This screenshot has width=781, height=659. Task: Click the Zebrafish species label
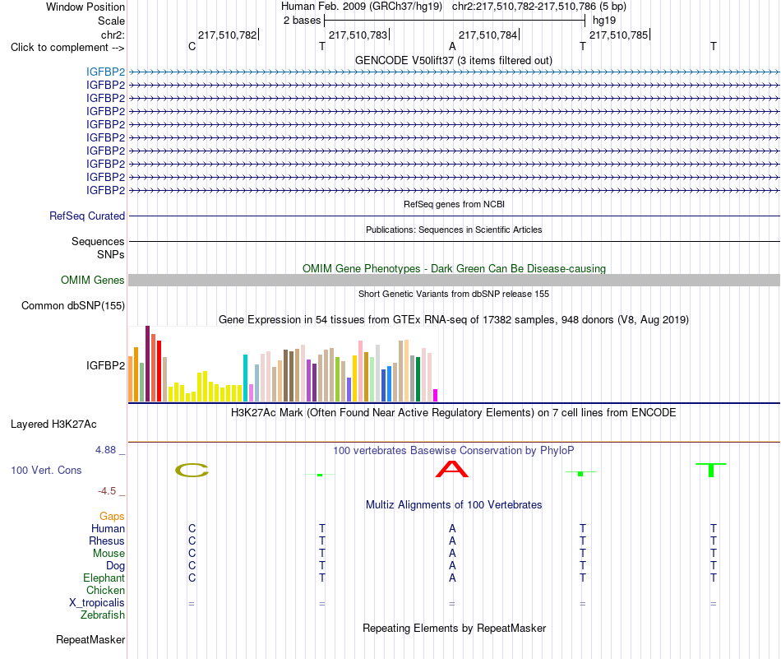pyautogui.click(x=103, y=615)
